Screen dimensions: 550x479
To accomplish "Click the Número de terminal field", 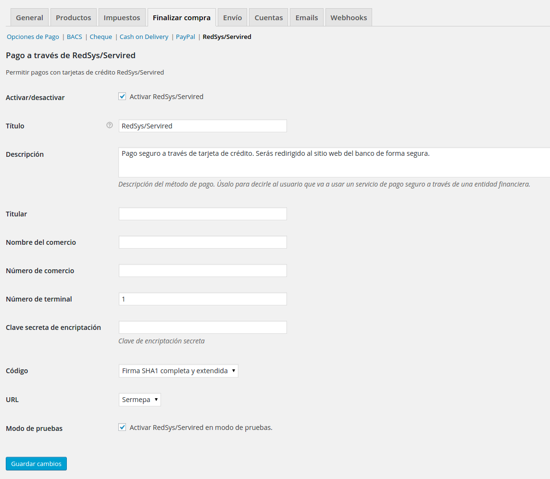I will [203, 299].
